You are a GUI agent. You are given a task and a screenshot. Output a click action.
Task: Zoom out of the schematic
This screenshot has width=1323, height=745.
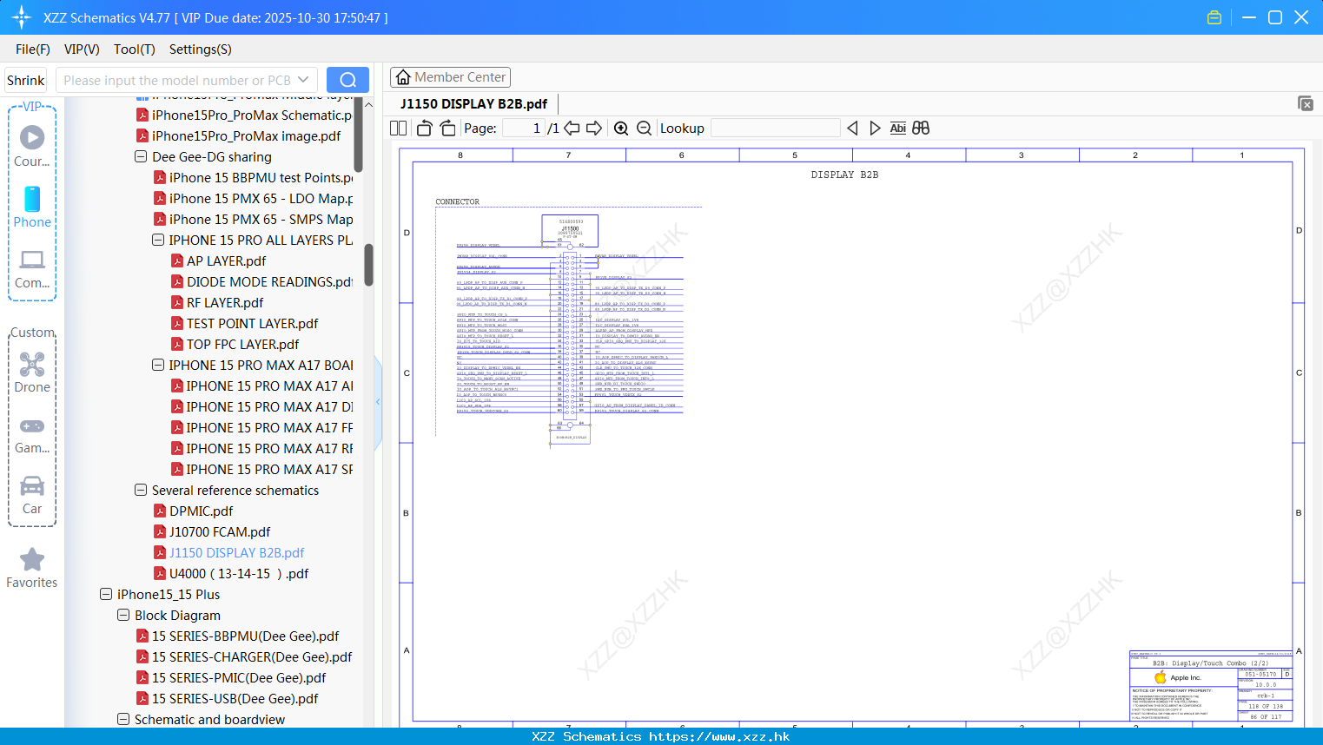click(644, 128)
